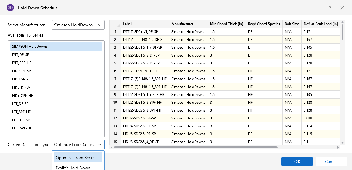The height and width of the screenshot is (170, 352).
Task: Click the scroll right arrow below table
Action: point(338,147)
